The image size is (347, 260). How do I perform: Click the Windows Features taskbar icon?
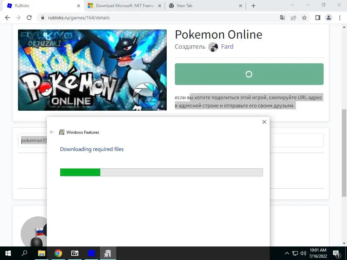108,253
